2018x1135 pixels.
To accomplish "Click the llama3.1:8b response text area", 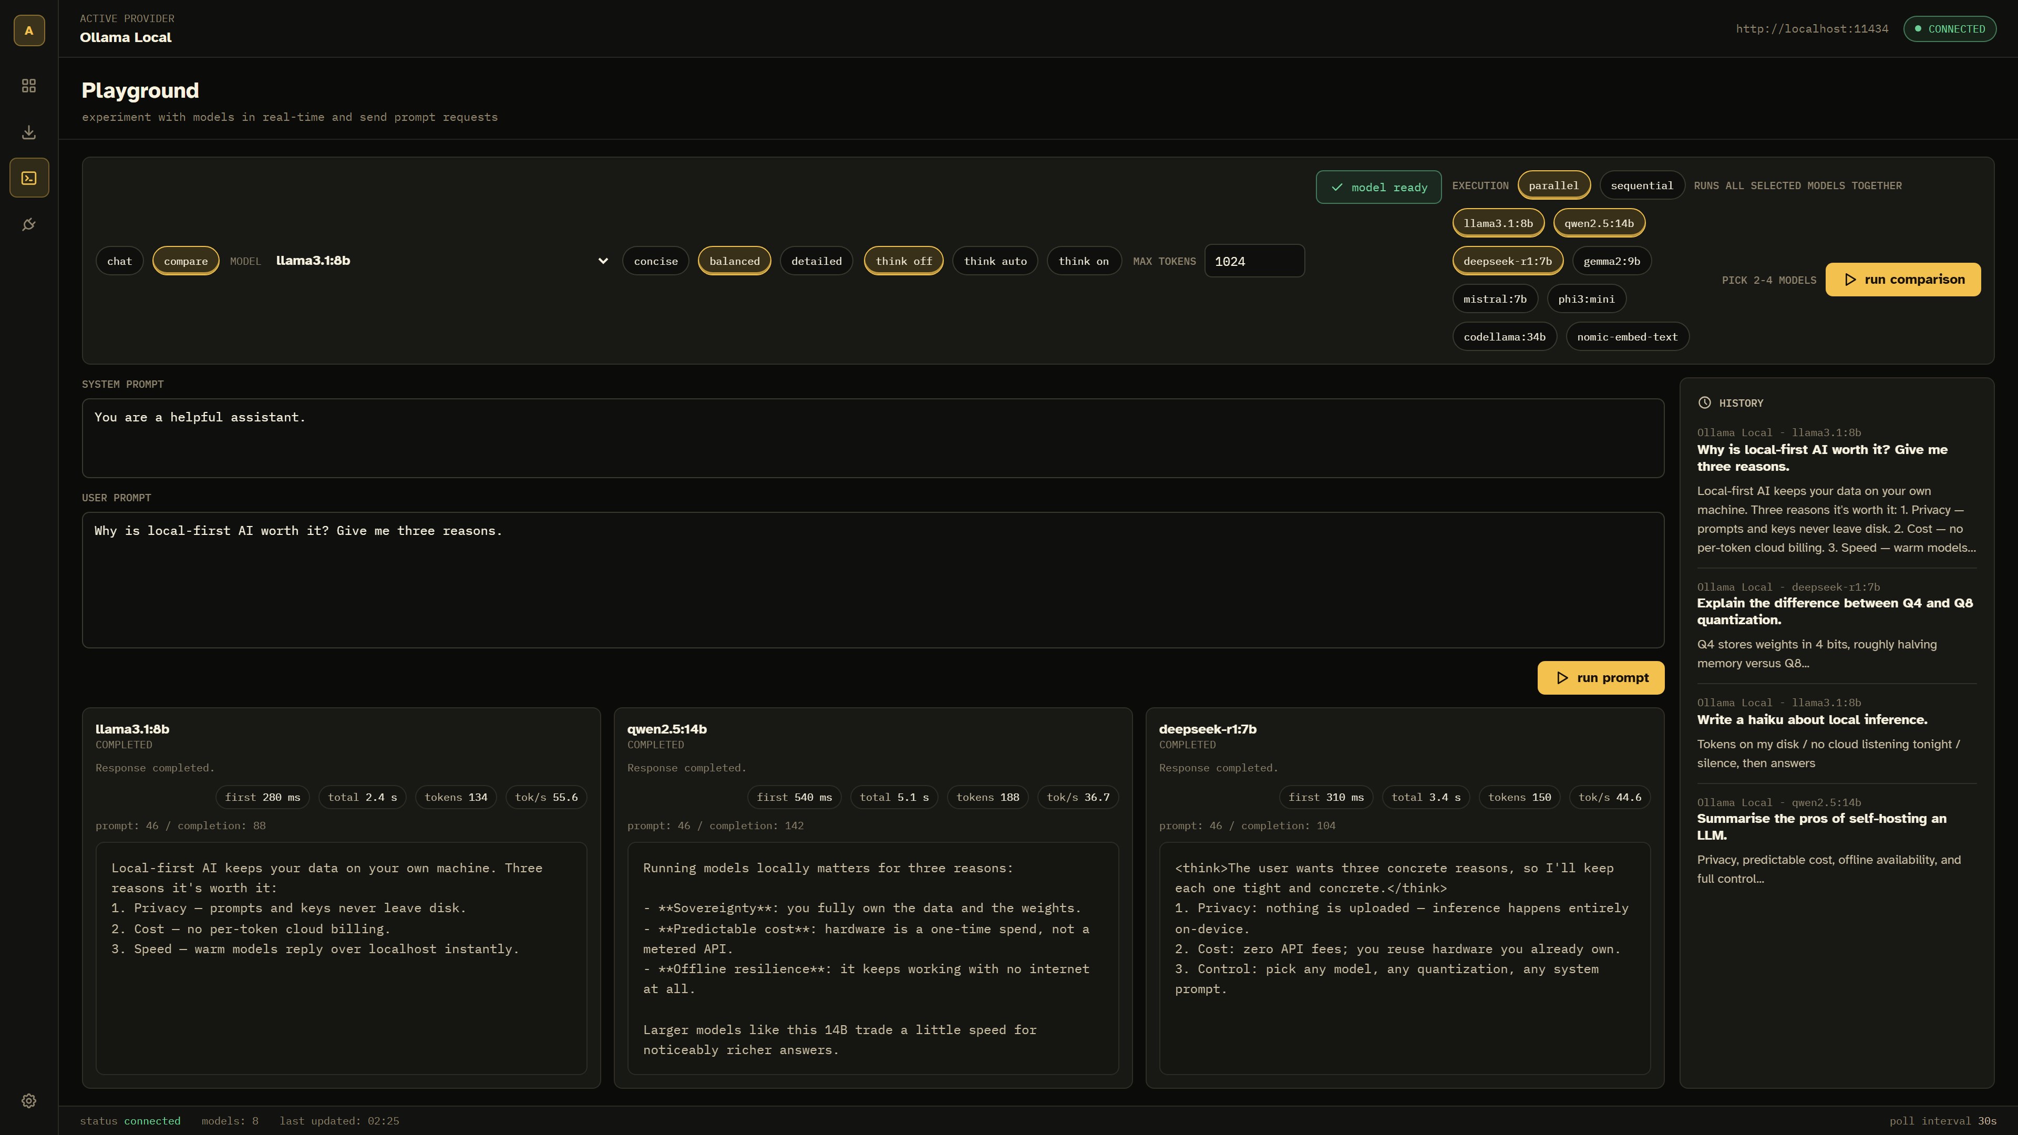I will pos(341,958).
